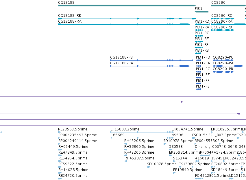Open protein CG8290-PB label
Screen dimensions: 246x180
[x=223, y=69]
